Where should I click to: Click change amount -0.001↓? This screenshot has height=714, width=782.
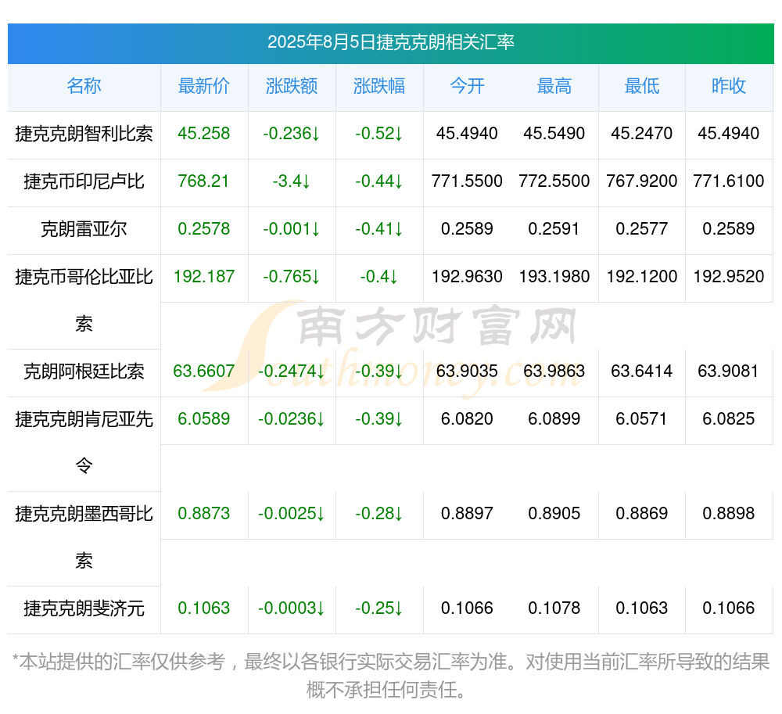pyautogui.click(x=292, y=229)
